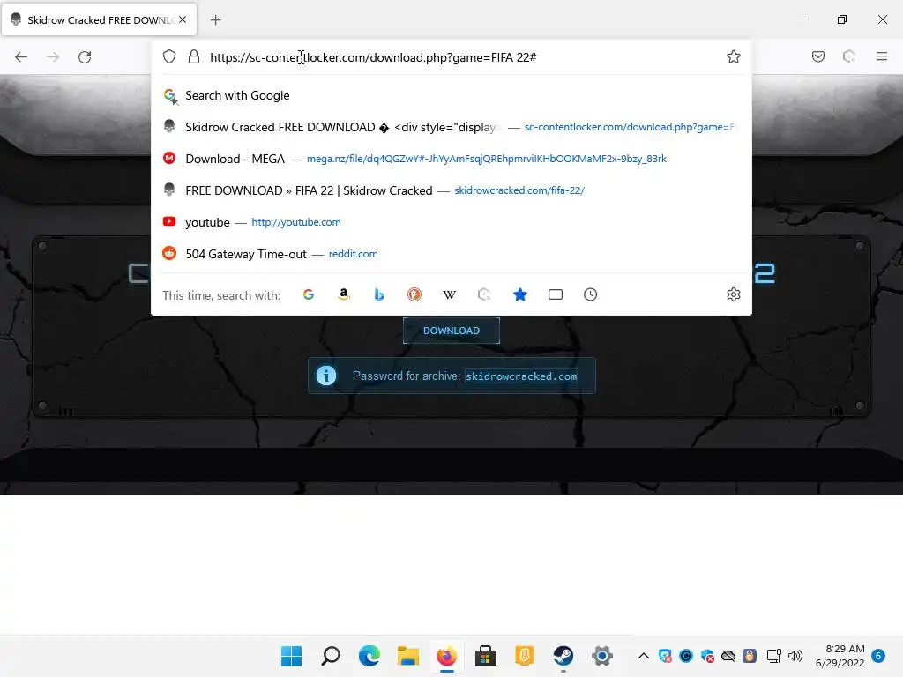Click the browser Back arrow

click(21, 57)
